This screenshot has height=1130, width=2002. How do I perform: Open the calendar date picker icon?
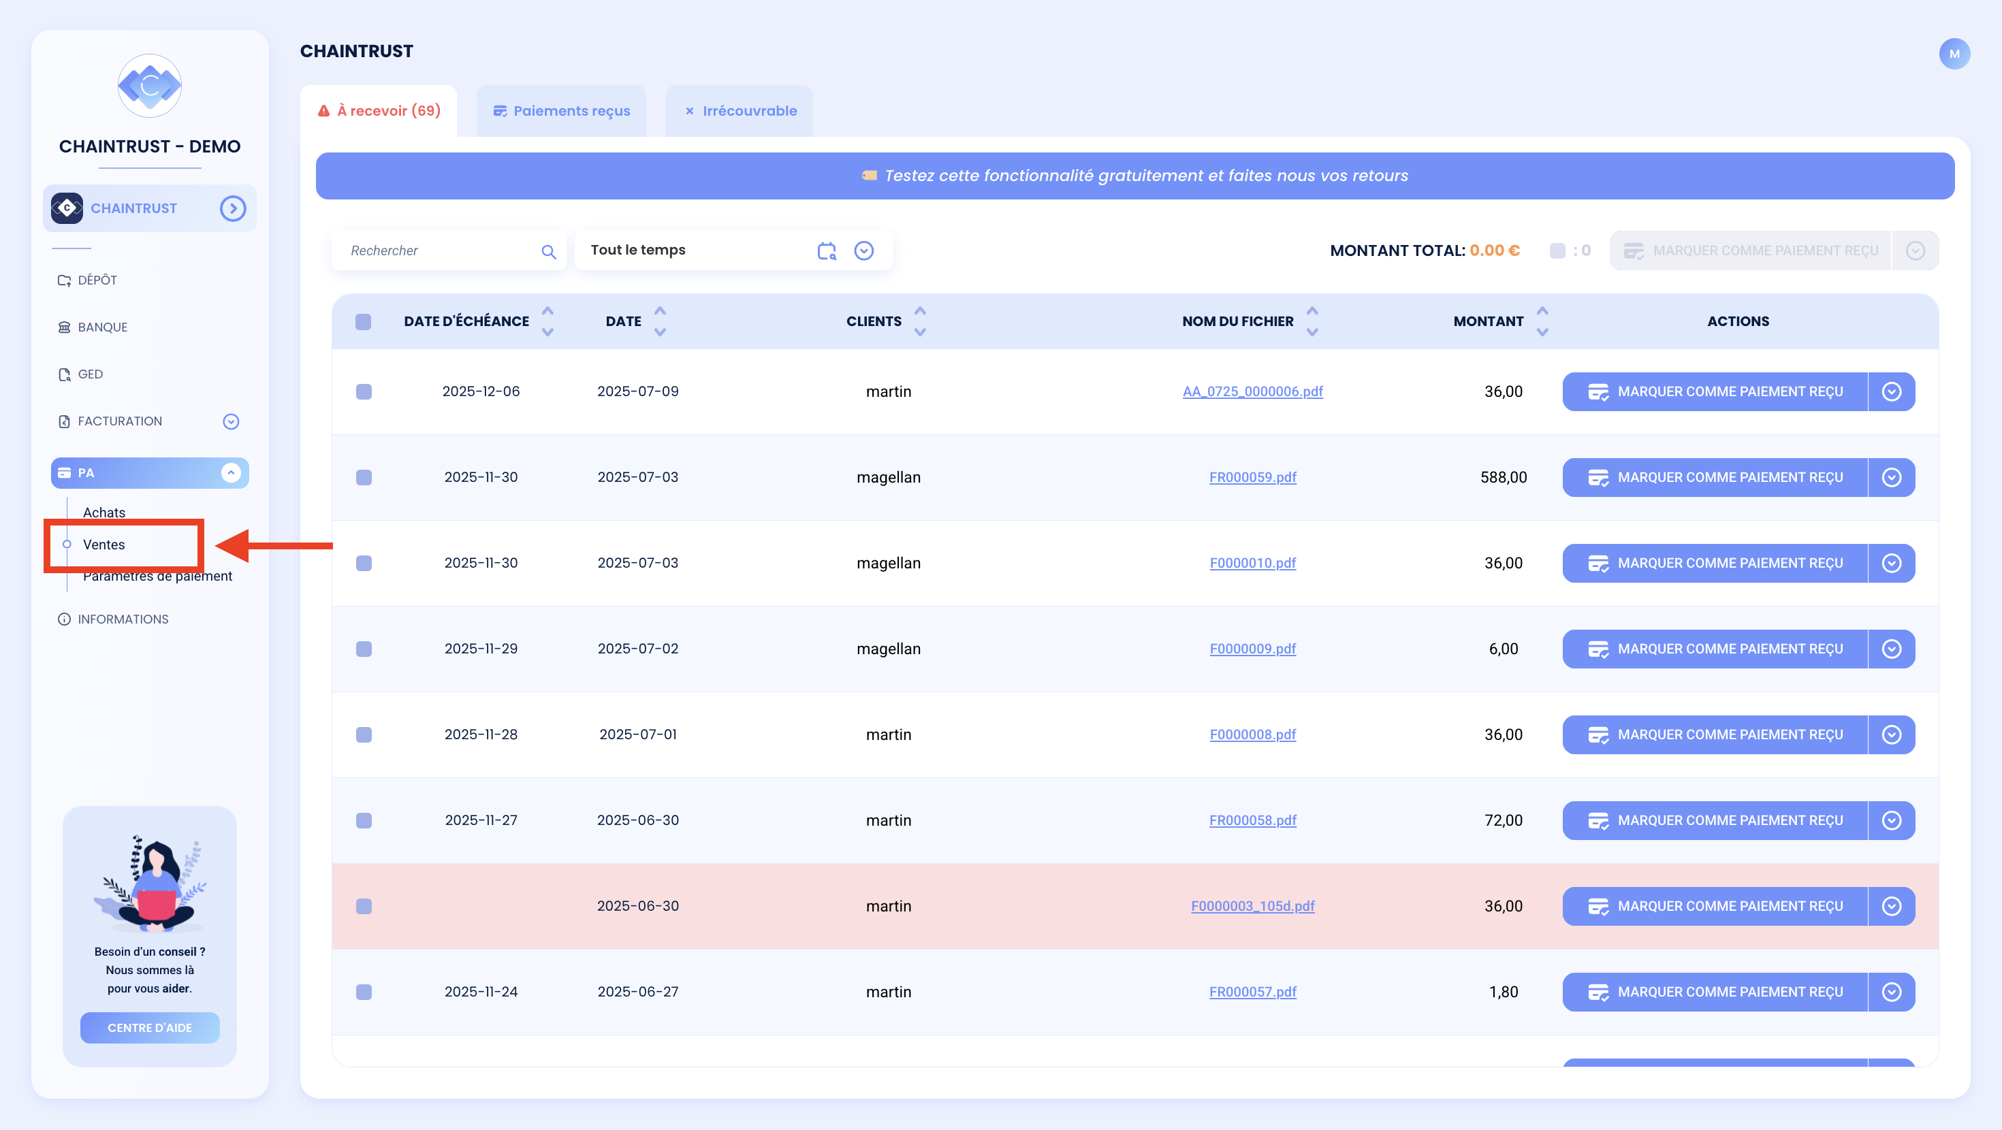826,251
